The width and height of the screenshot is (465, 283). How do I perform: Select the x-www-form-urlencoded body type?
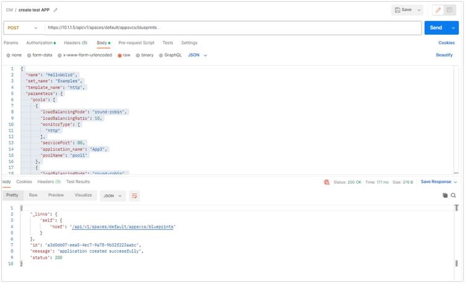[85, 55]
